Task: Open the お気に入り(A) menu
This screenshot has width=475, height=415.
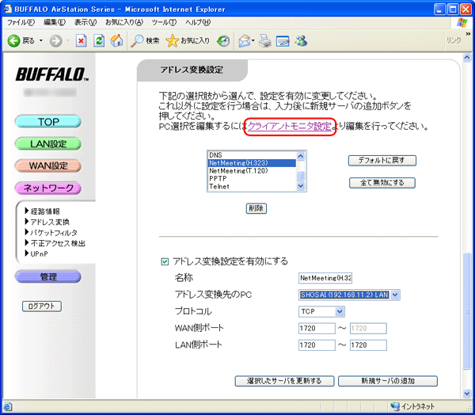Action: [124, 22]
